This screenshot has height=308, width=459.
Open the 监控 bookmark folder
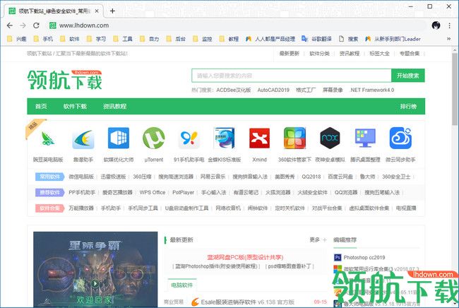tap(202, 39)
